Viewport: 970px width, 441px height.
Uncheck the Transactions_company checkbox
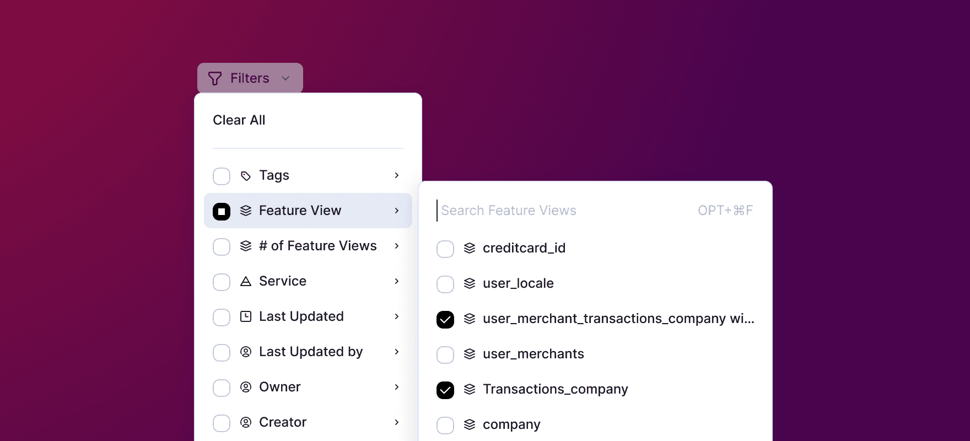pos(445,390)
